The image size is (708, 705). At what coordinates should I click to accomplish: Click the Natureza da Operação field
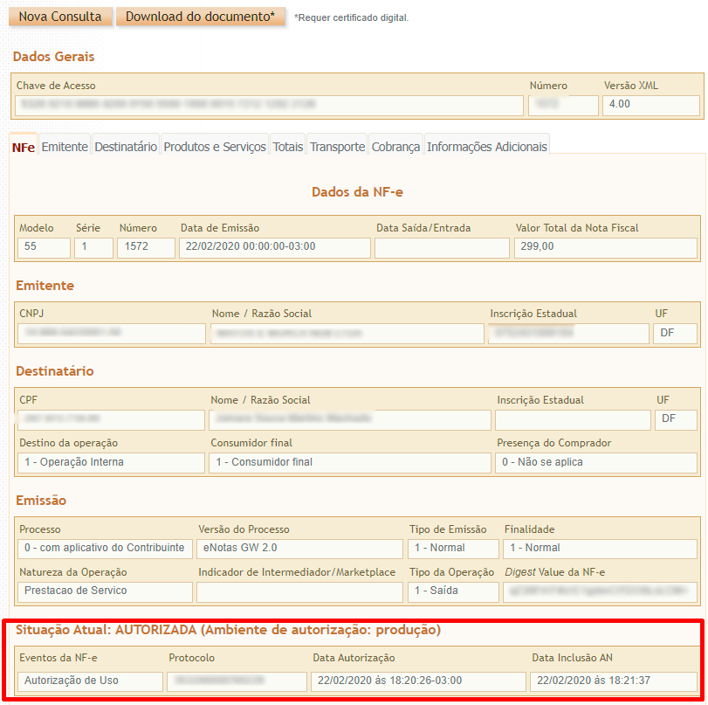coord(105,591)
